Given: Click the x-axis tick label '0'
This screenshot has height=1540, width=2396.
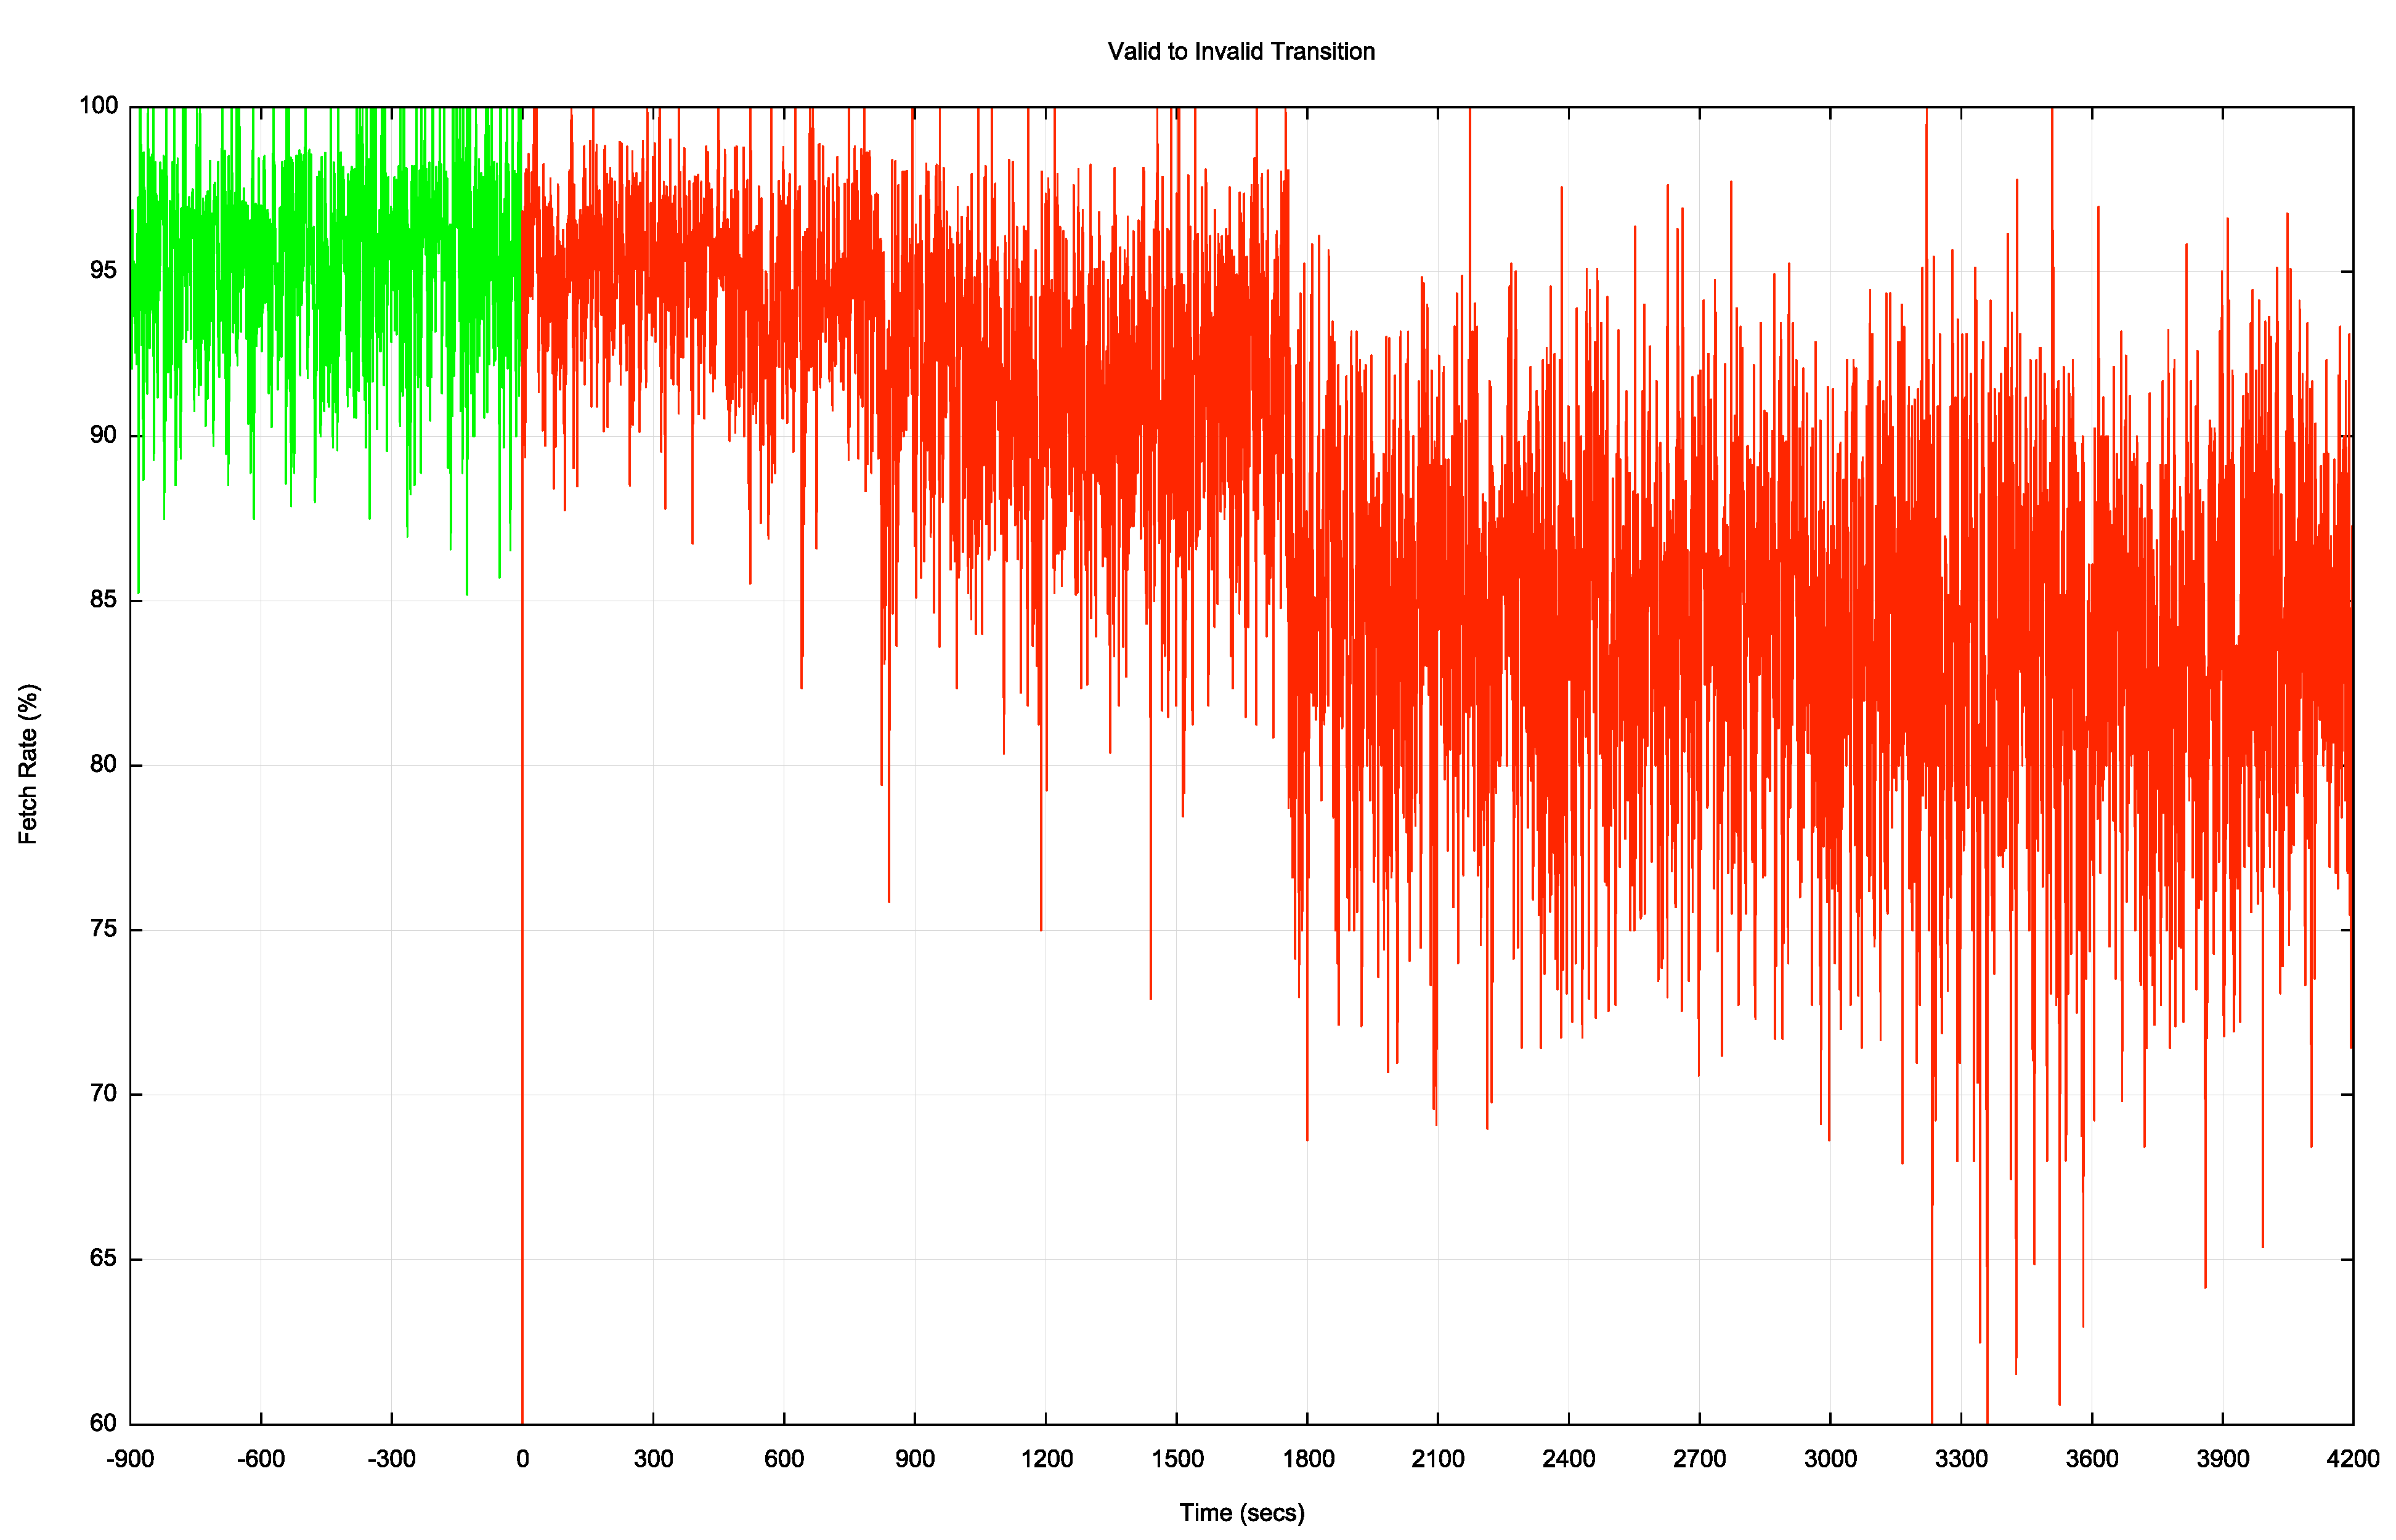Looking at the screenshot, I should click(522, 1459).
